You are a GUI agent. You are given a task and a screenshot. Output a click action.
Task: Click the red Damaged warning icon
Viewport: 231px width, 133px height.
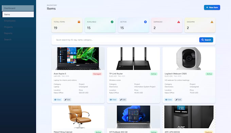tap(179, 22)
